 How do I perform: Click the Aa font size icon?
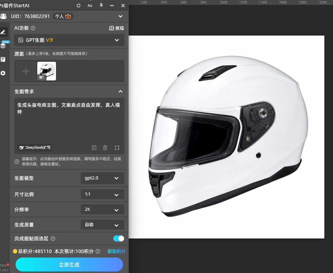click(x=90, y=6)
